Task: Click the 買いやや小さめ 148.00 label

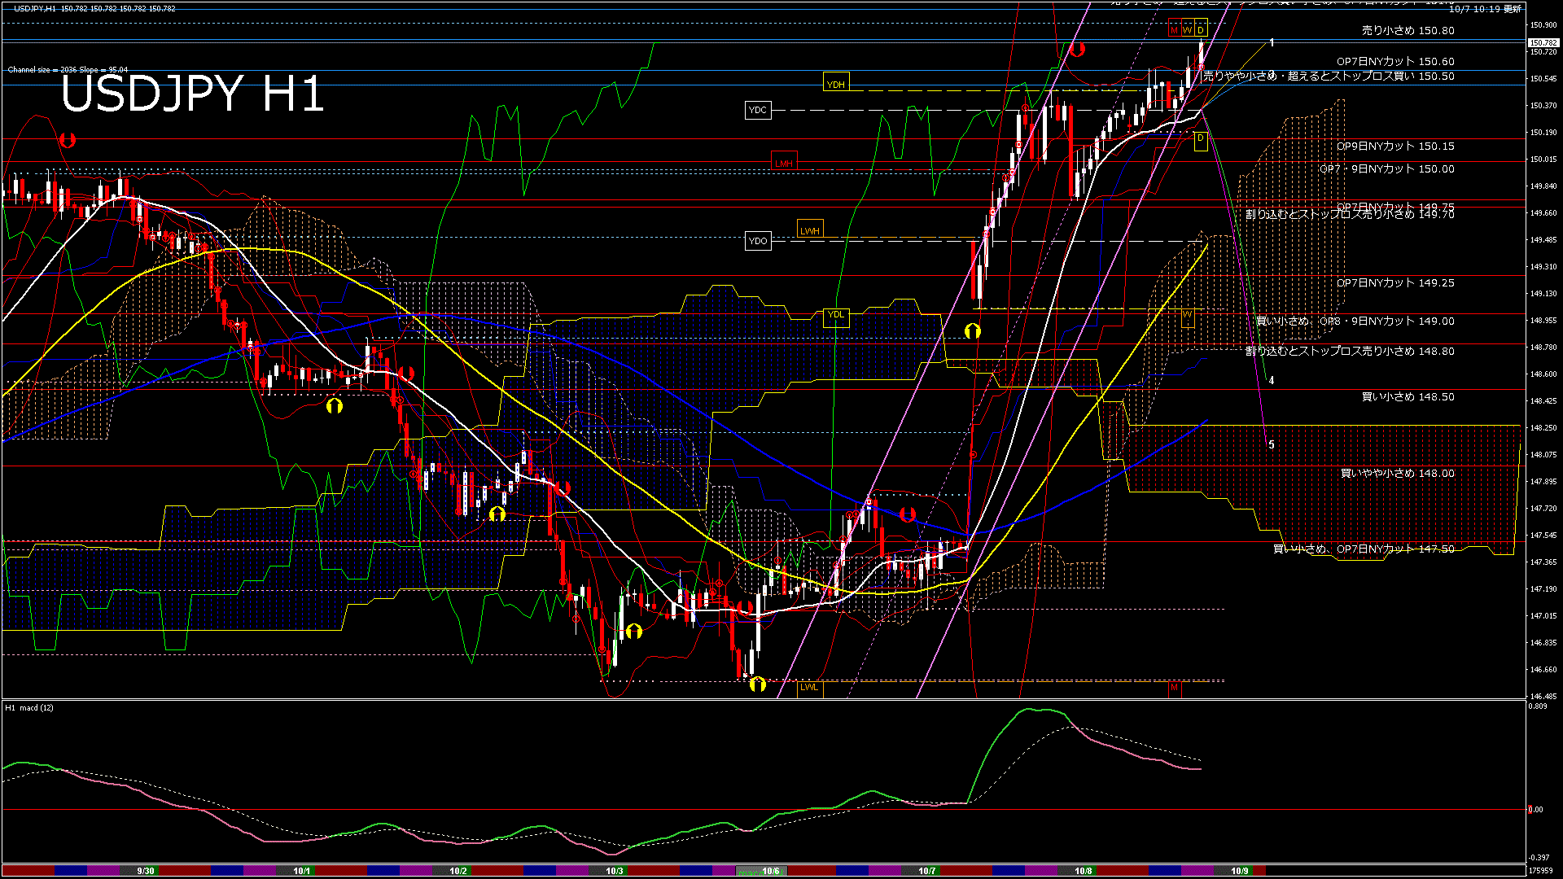Action: (x=1397, y=473)
